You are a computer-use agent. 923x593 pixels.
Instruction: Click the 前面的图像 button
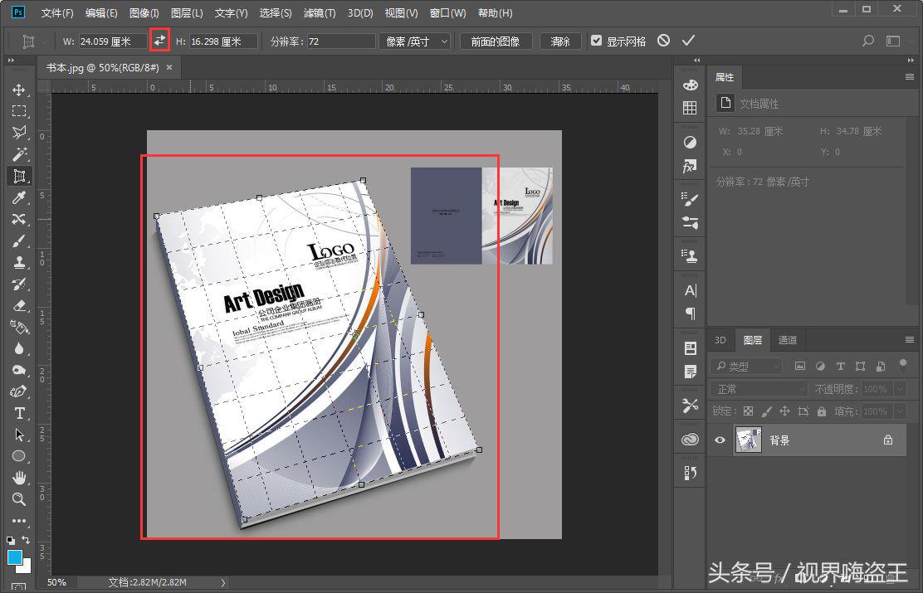(496, 41)
